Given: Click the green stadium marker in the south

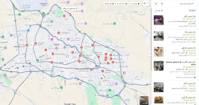Looking at the screenshot, I should (x=61, y=88).
